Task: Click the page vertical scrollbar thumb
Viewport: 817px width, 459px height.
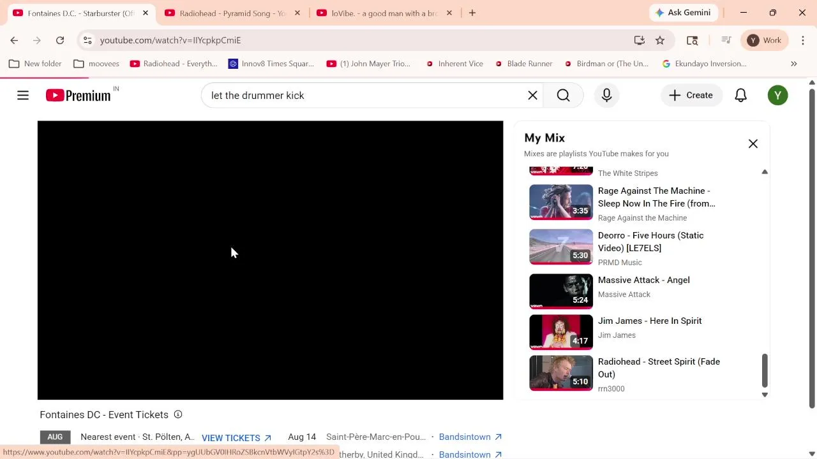Action: (x=812, y=248)
